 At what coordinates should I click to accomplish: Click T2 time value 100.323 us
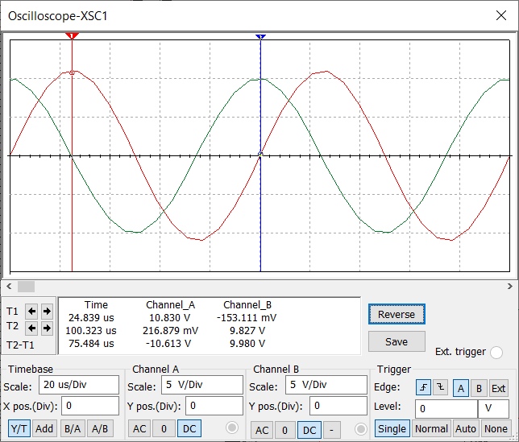(x=91, y=331)
